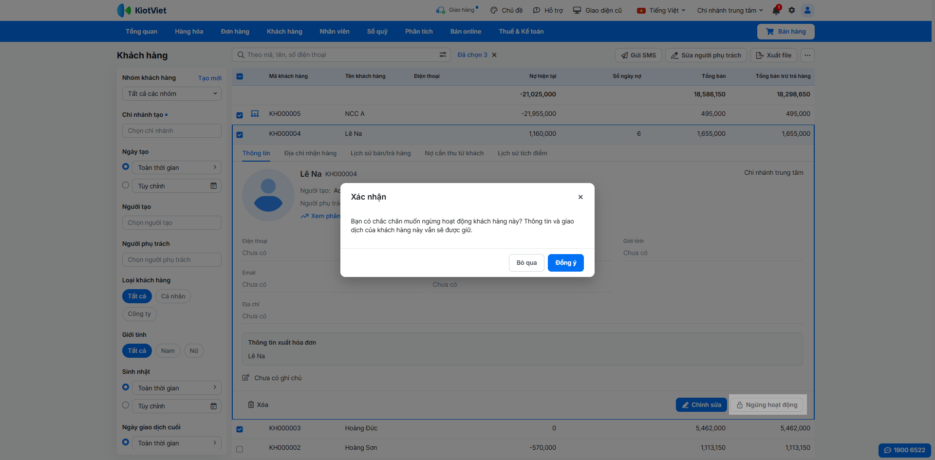Check the KH000002 row checkbox
Image resolution: width=935 pixels, height=460 pixels.
coord(240,449)
